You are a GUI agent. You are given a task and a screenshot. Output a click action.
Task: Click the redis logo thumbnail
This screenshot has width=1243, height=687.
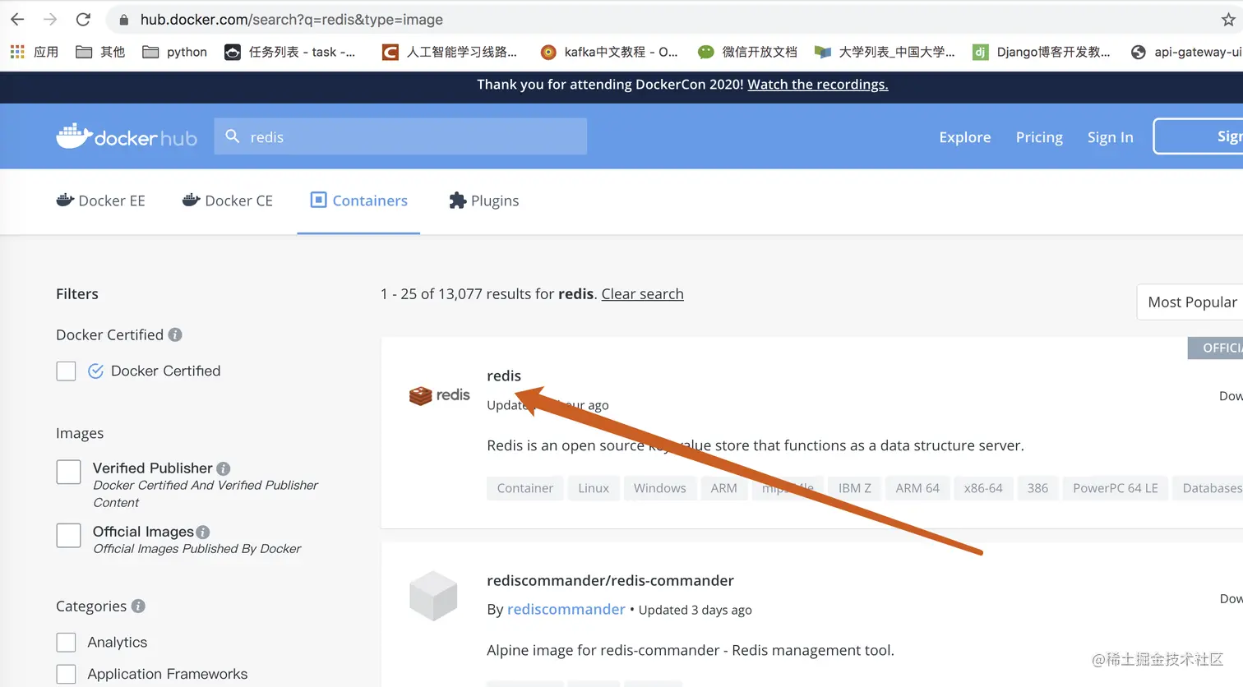pyautogui.click(x=439, y=395)
